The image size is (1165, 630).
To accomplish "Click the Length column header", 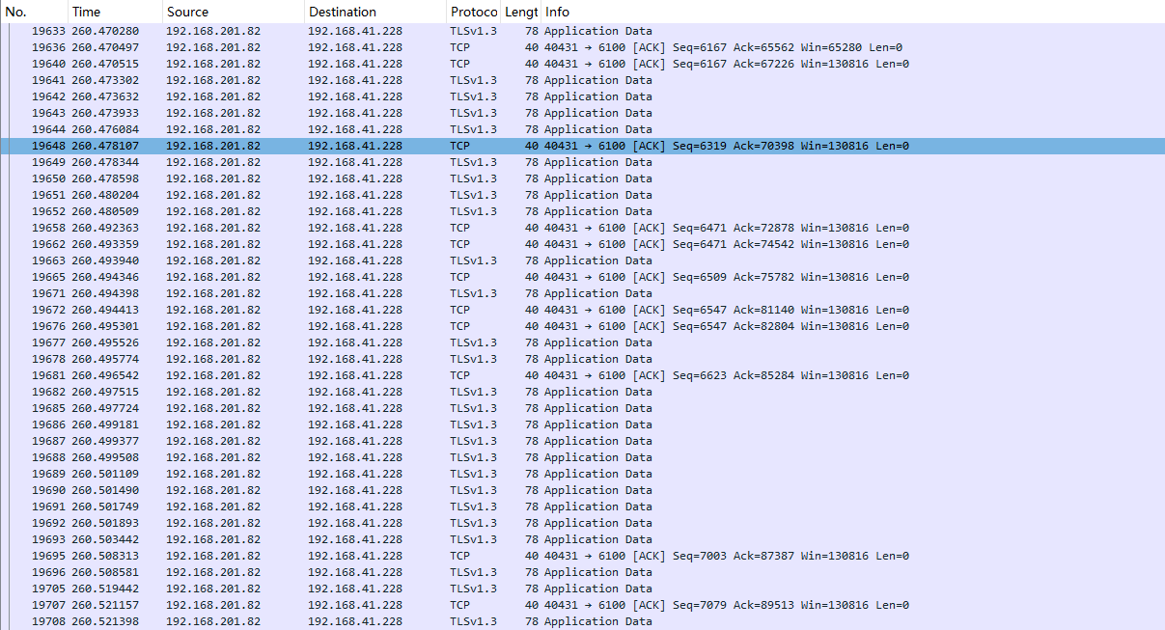I will point(521,12).
